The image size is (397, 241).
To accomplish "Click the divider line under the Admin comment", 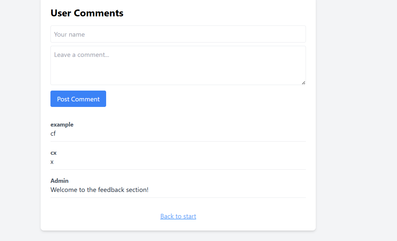I will [178, 198].
